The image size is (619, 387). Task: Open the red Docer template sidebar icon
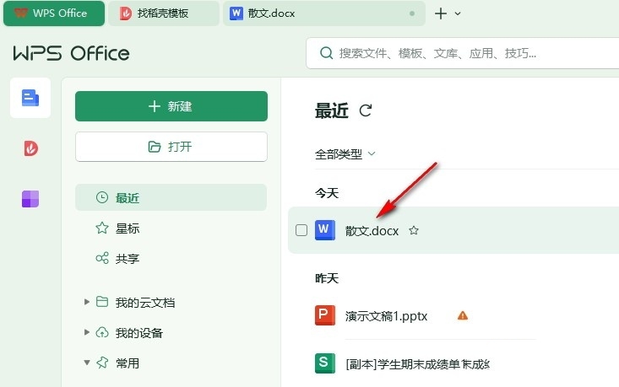[30, 148]
